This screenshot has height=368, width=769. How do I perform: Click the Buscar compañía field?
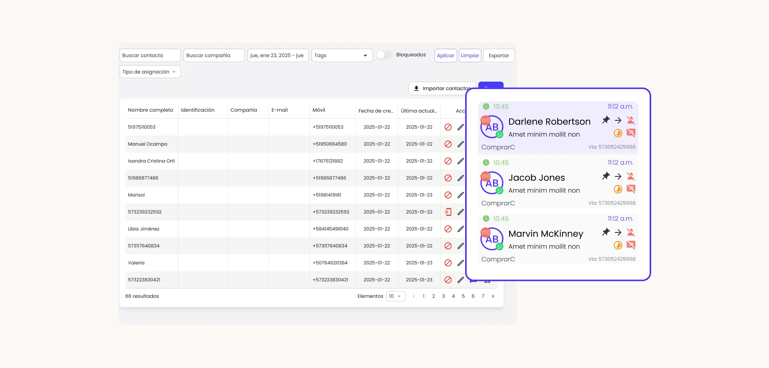click(214, 56)
